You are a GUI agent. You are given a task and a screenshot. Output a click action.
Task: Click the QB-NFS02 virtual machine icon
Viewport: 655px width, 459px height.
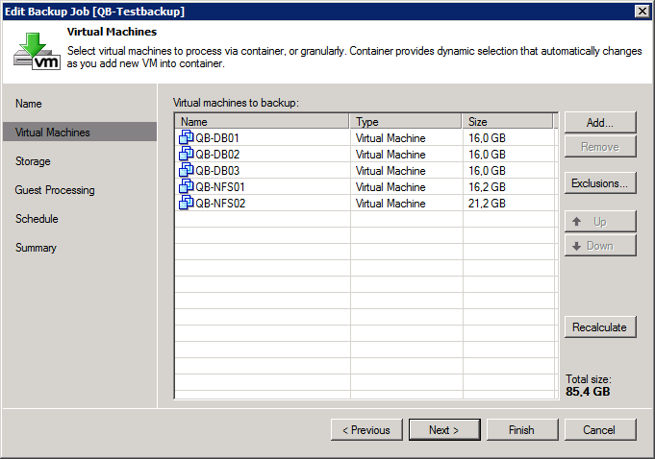187,204
